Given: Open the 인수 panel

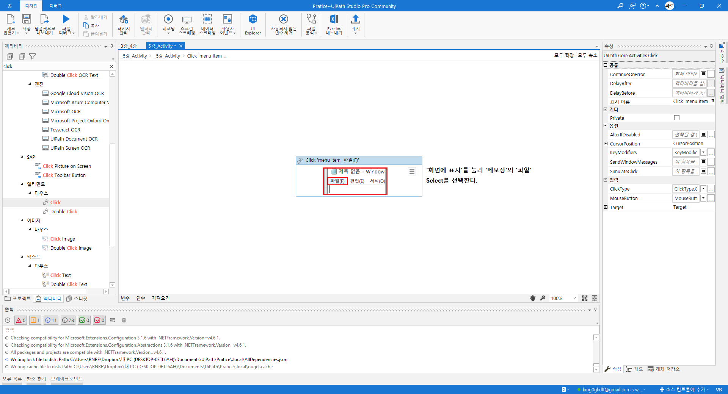Looking at the screenshot, I should pyautogui.click(x=141, y=298).
